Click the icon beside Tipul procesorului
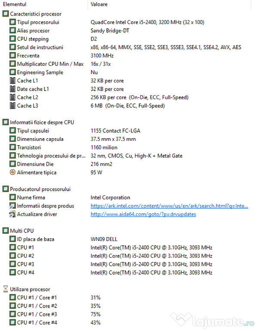Screen dimensions: 259x331 click(12, 22)
